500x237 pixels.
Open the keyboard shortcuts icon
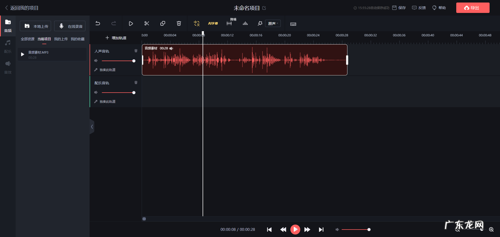293,24
